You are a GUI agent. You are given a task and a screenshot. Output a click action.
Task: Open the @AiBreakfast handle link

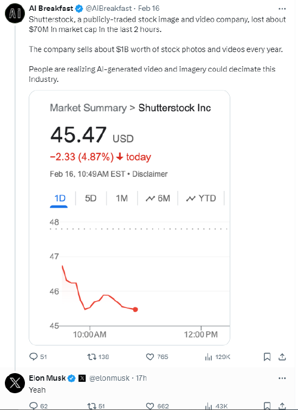coord(109,8)
